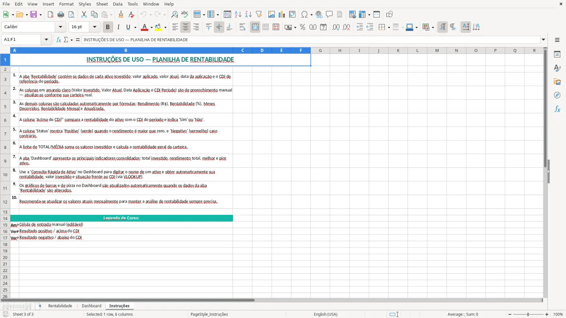Apply the yellow background color swatch

point(158,27)
